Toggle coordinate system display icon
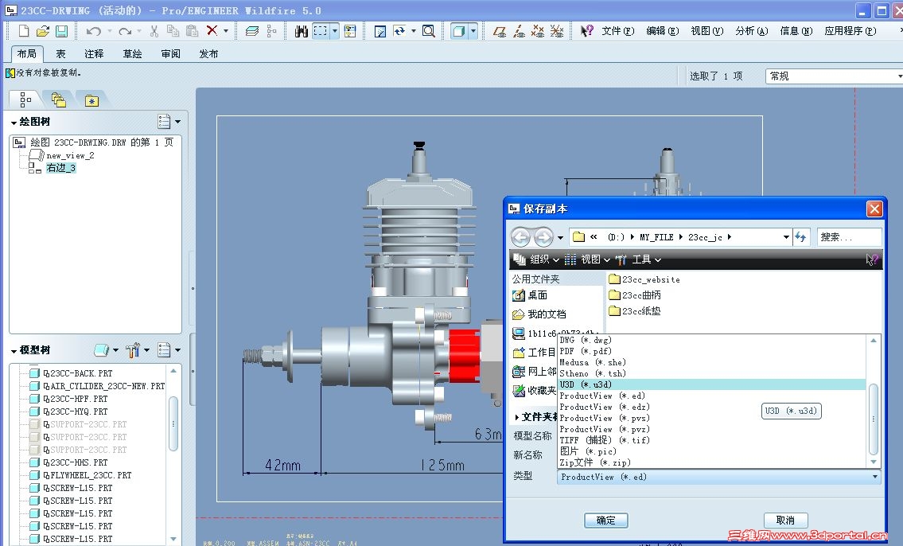The width and height of the screenshot is (903, 546). point(556,31)
